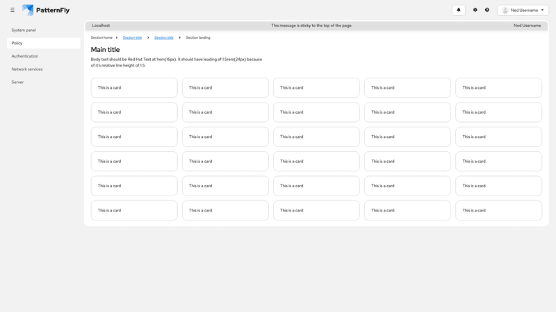Screen dimensions: 556x312
Task: Click the Section landing breadcrumb
Action: coord(198,37)
